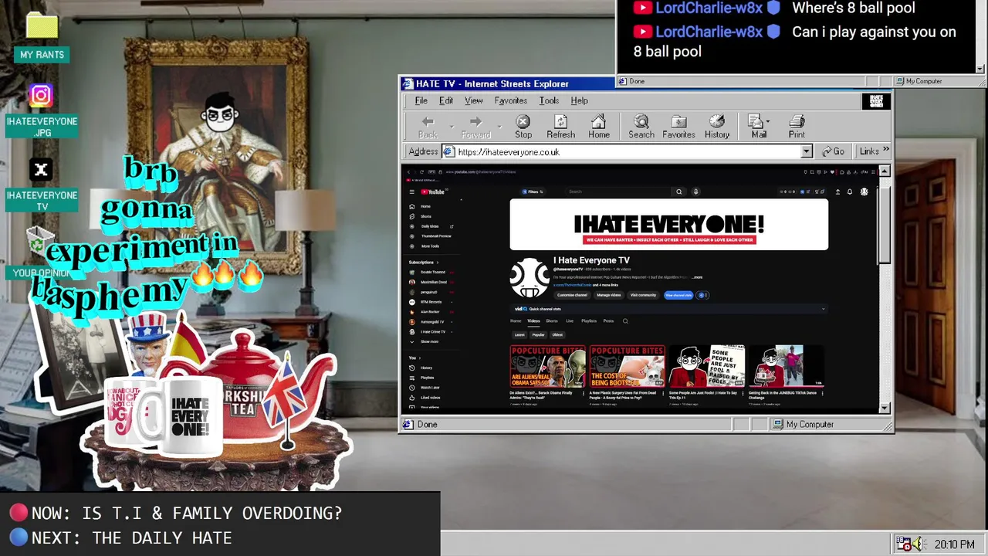
Task: Click the Forward toolbar button
Action: tap(475, 127)
